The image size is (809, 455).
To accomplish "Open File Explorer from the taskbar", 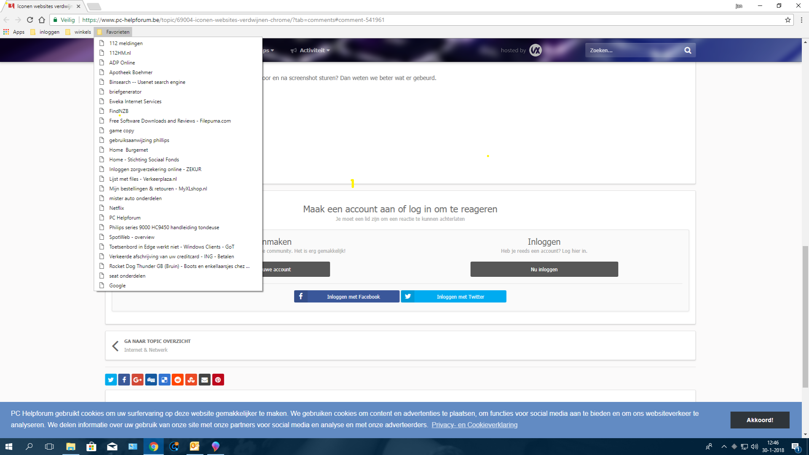I will (71, 447).
